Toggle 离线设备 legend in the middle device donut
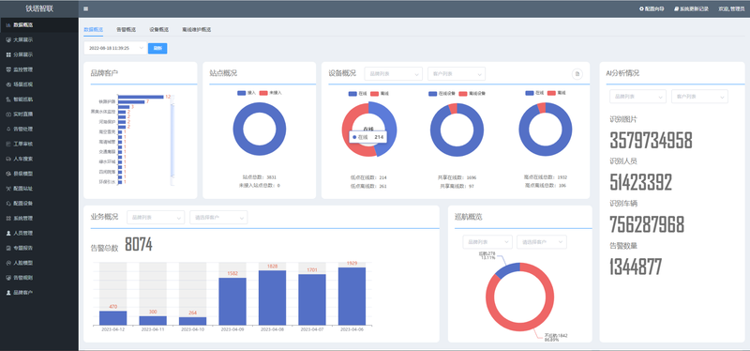 (x=472, y=93)
